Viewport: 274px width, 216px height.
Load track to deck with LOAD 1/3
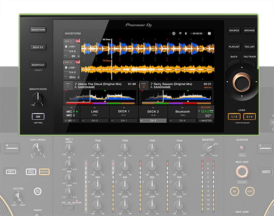pos(234,117)
